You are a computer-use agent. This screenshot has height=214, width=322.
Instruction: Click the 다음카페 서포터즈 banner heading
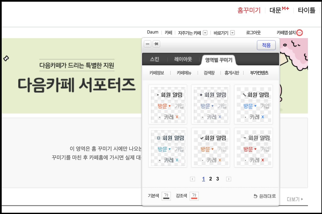click(77, 85)
